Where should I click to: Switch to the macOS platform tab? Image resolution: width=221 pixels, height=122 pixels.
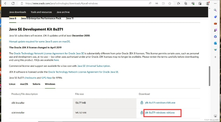coord(24,84)
